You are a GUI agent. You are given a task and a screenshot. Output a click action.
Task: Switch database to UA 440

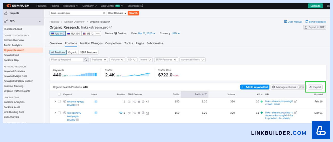(58, 34)
